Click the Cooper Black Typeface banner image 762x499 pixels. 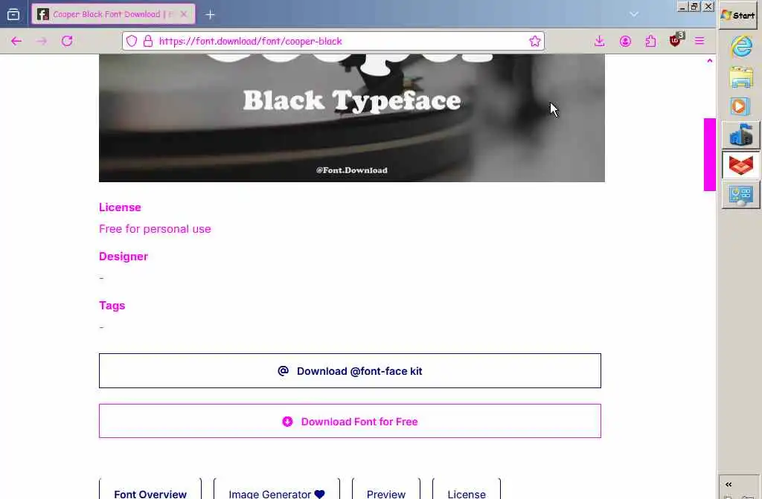pos(352,118)
